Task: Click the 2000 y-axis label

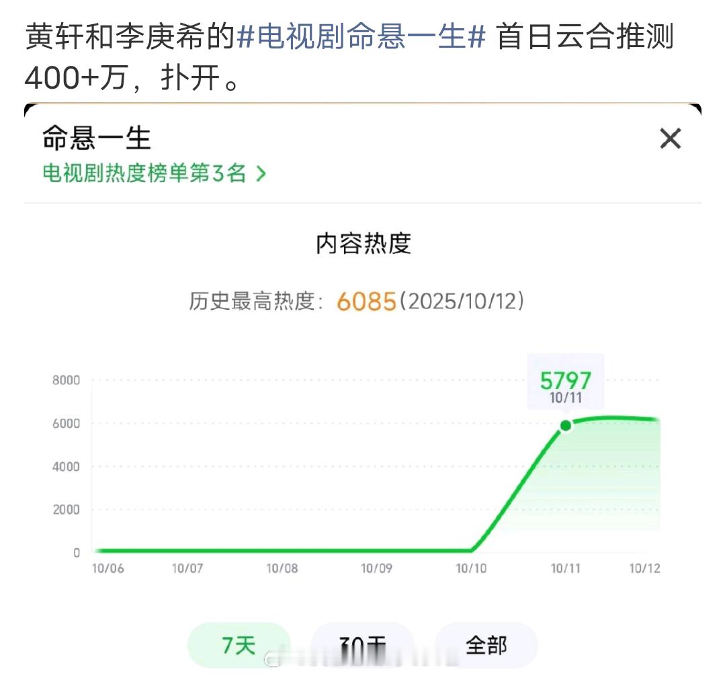Action: pyautogui.click(x=66, y=509)
